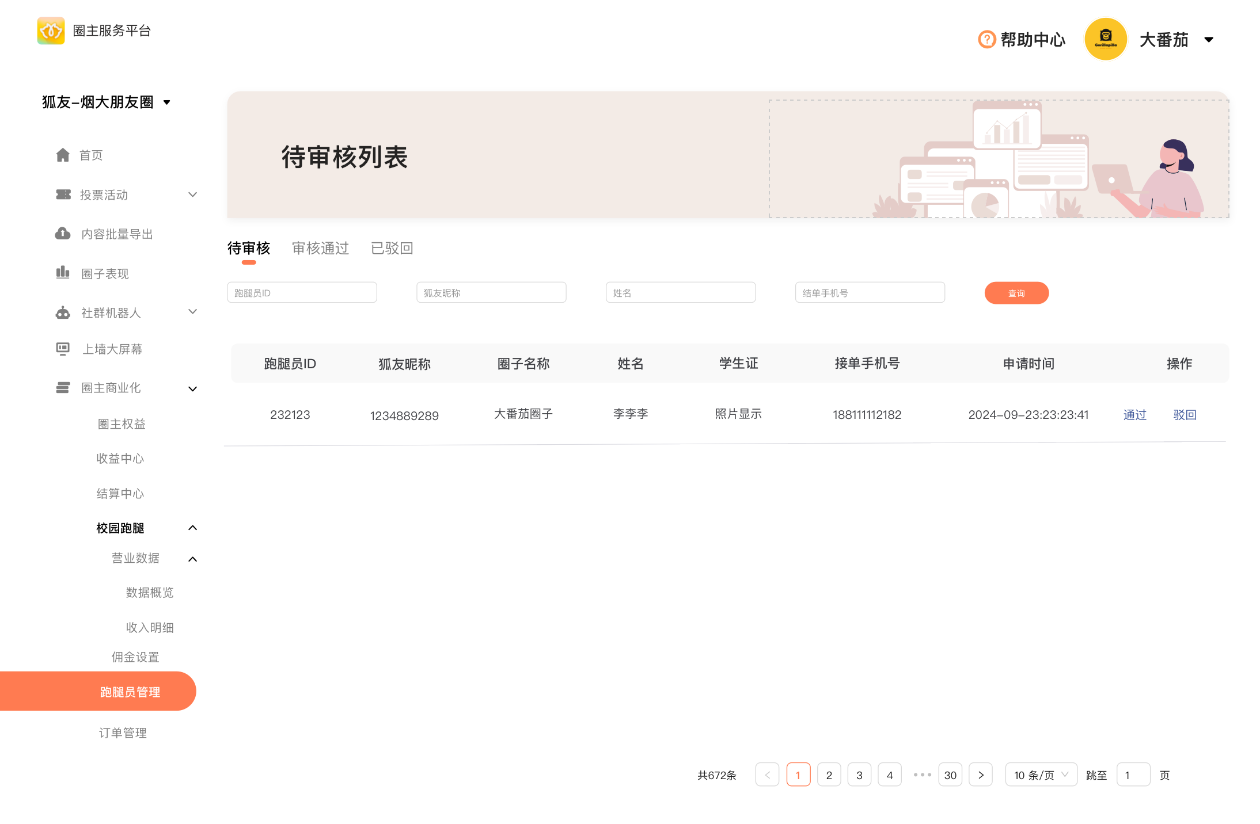Open the 狐友-烟大朋友圈 circle dropdown

[x=166, y=102]
